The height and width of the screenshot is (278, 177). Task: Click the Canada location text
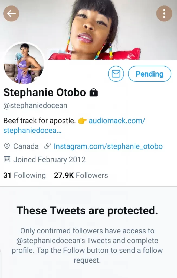(x=26, y=146)
